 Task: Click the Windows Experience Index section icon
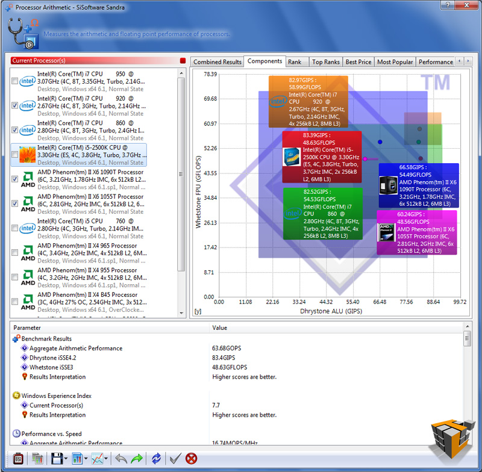(16, 396)
